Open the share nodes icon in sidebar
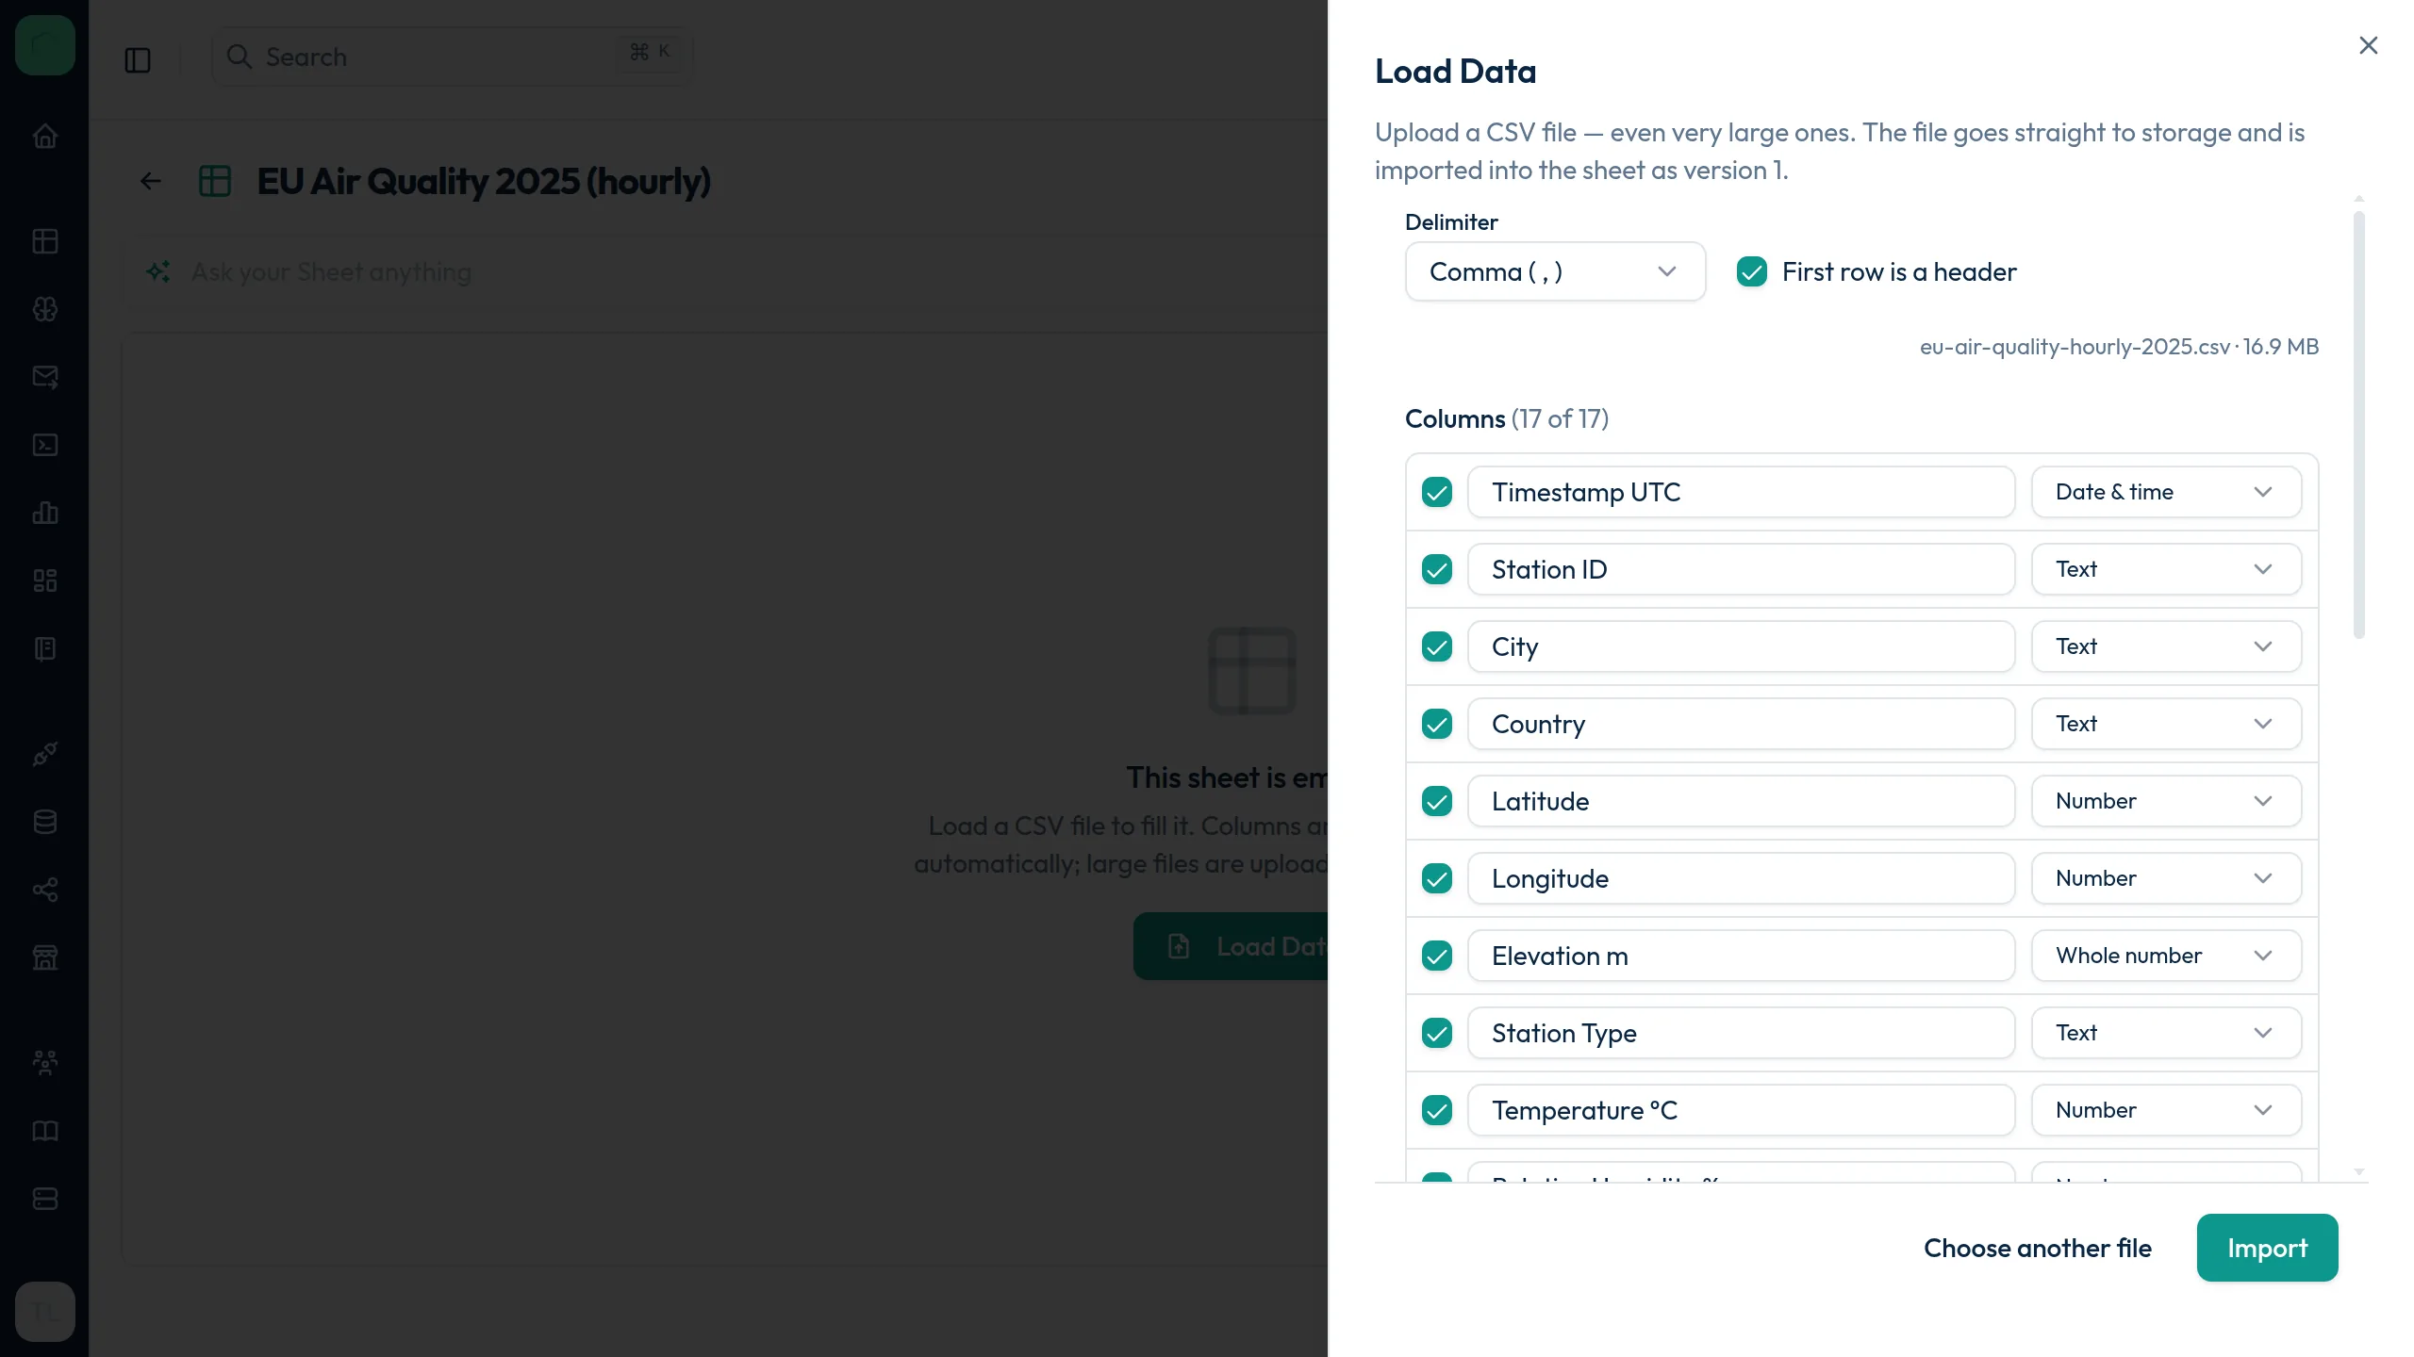Viewport: 2414px width, 1357px height. tap(45, 890)
